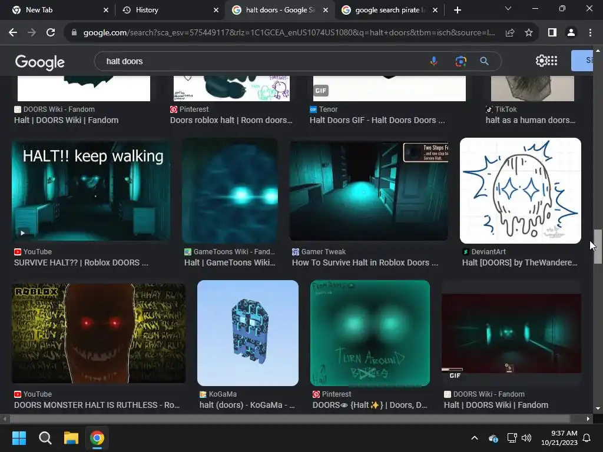
Task: Open the network display tray icon
Action: coord(512,438)
